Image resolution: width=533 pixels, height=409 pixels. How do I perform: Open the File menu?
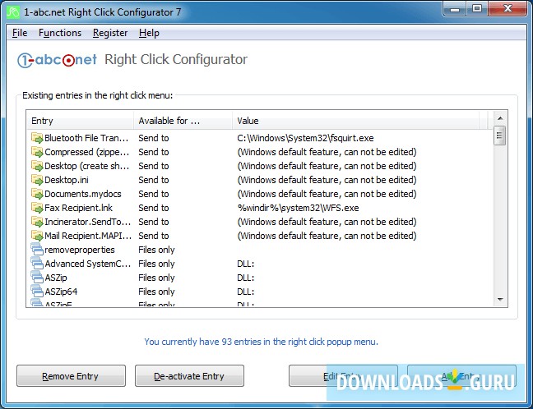pyautogui.click(x=20, y=33)
